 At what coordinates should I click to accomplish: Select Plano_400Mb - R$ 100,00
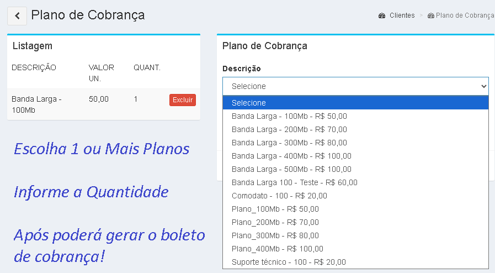[277, 249]
